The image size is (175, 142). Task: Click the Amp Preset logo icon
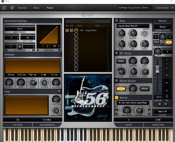[x=144, y=33]
